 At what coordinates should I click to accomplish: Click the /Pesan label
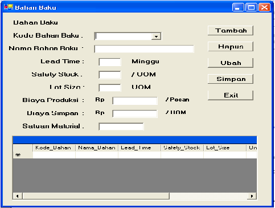[177, 100]
